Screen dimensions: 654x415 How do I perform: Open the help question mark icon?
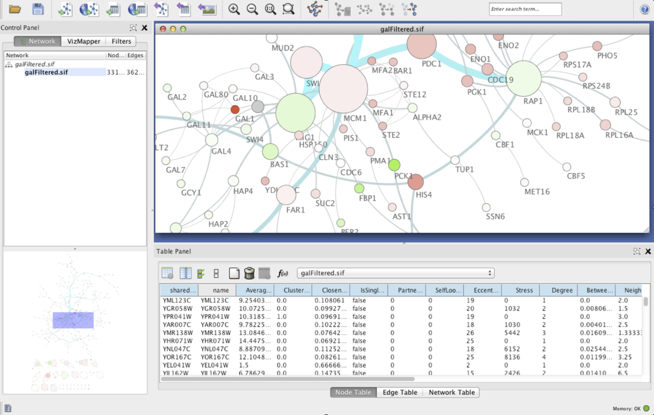click(x=644, y=9)
